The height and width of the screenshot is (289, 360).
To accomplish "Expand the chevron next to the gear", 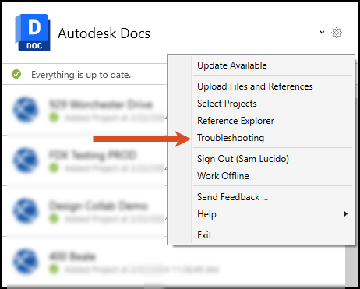I will (x=322, y=32).
